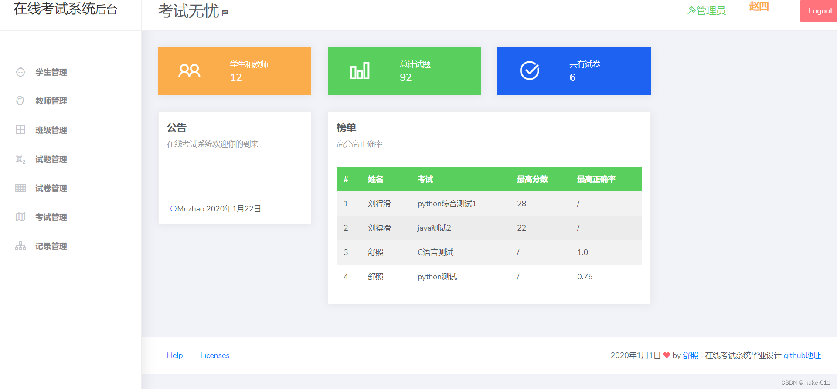
Task: Click python测试 exam cell in row 4
Action: [x=437, y=277]
